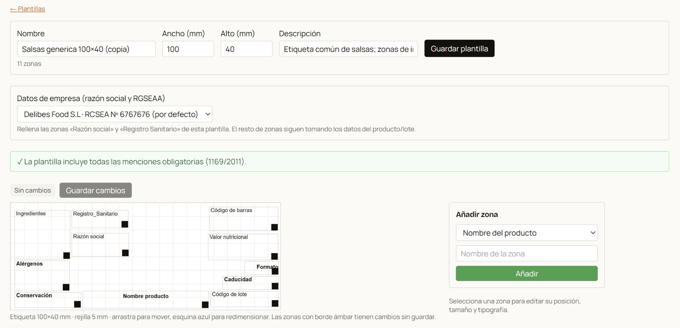Click resize handle of Registro_Sanitario zone
The height and width of the screenshot is (328, 680).
click(125, 224)
